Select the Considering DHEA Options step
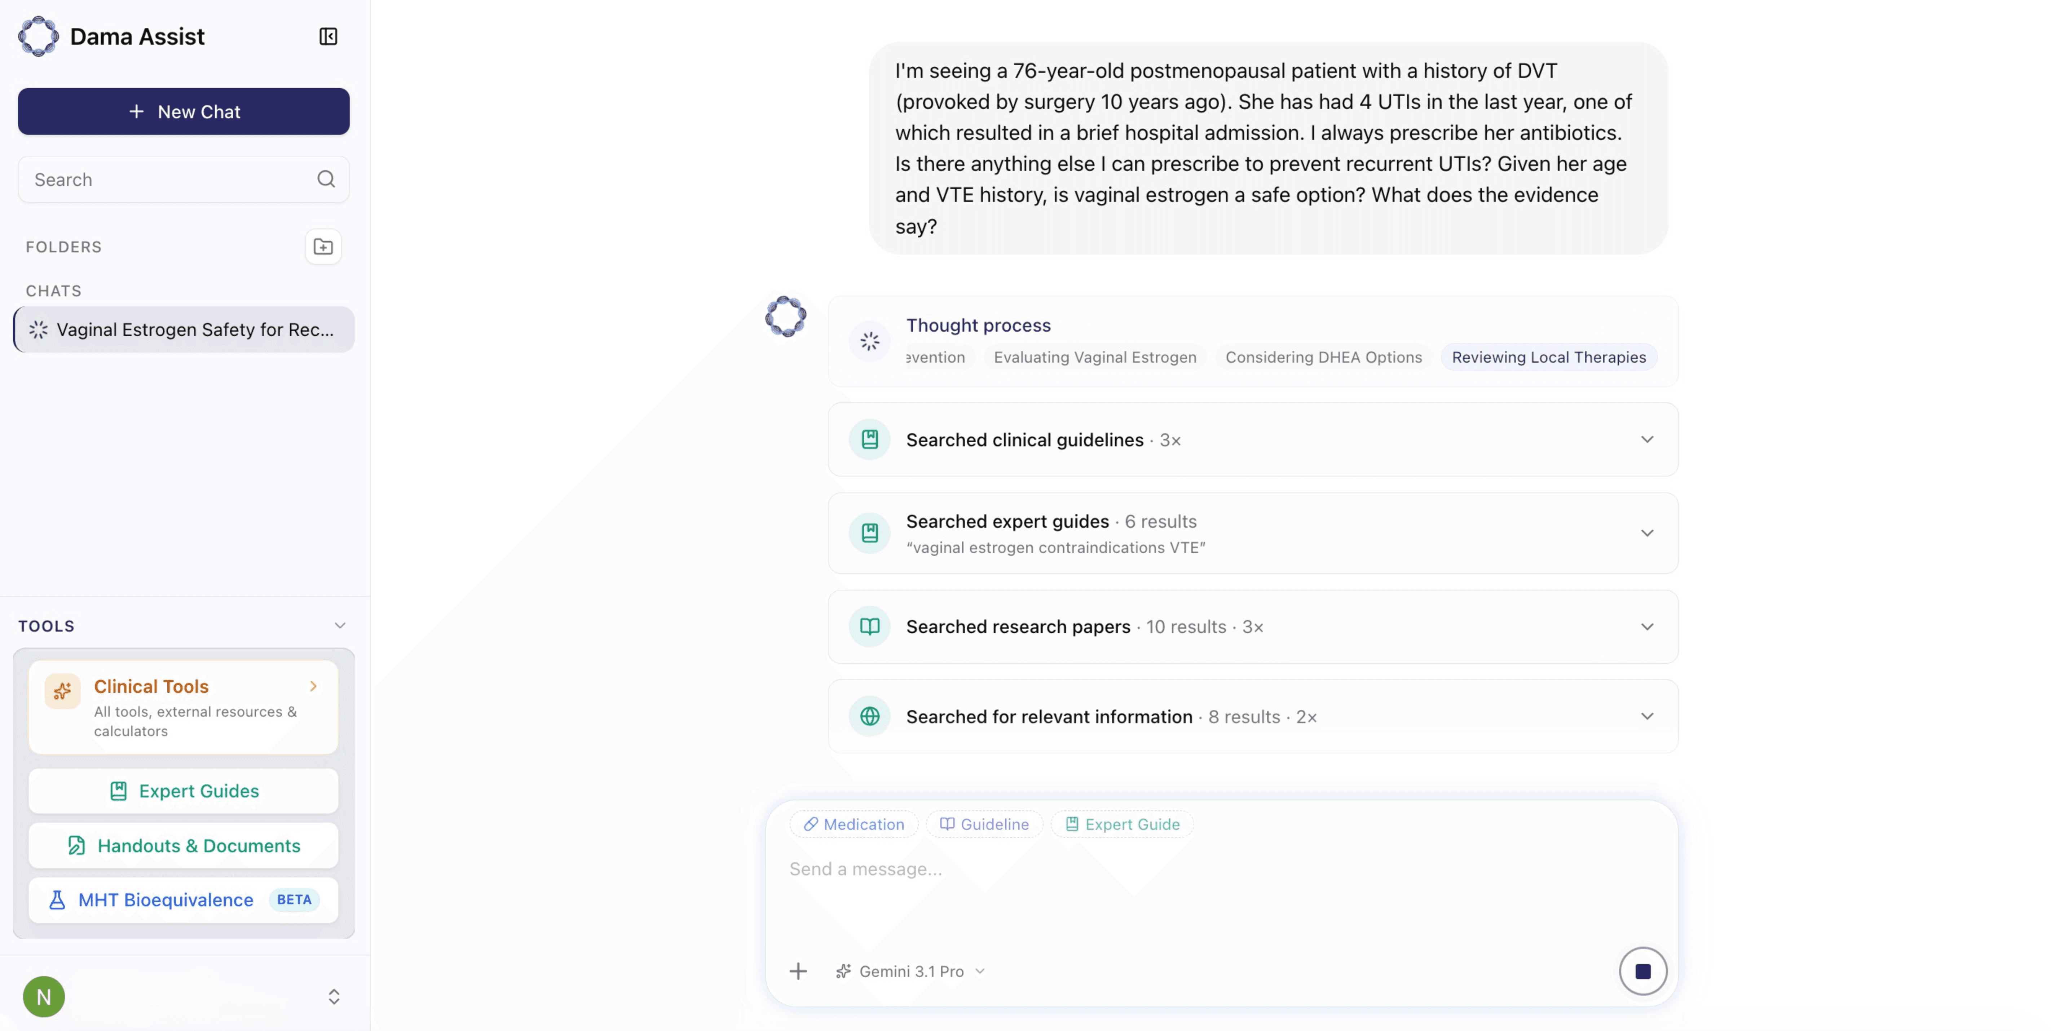 (x=1324, y=357)
